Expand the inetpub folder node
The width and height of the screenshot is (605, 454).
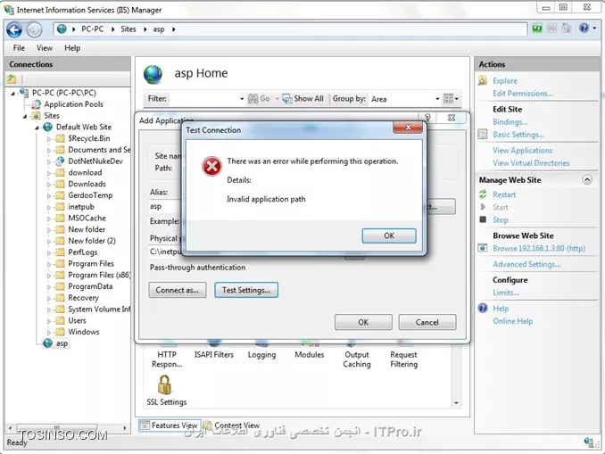click(49, 207)
